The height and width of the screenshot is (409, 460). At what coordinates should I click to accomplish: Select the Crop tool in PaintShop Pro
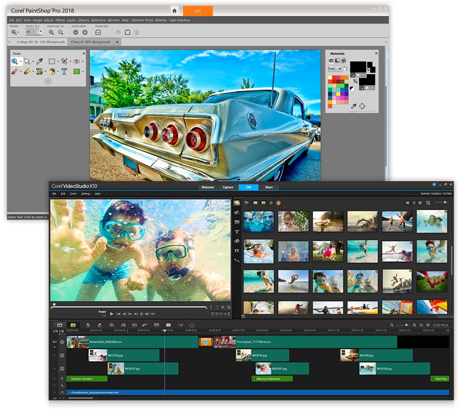point(64,62)
